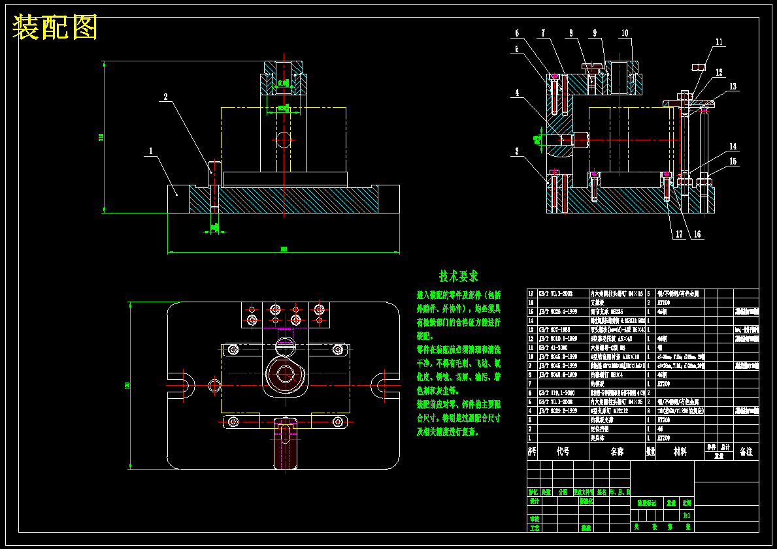
Task: Select the 标准化 label in the title block
Action: pos(586,501)
